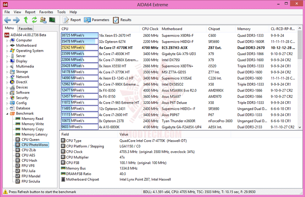Viewport: 305px width, 197px height.
Task: Select CPU AES benchmark icon
Action: point(18,155)
